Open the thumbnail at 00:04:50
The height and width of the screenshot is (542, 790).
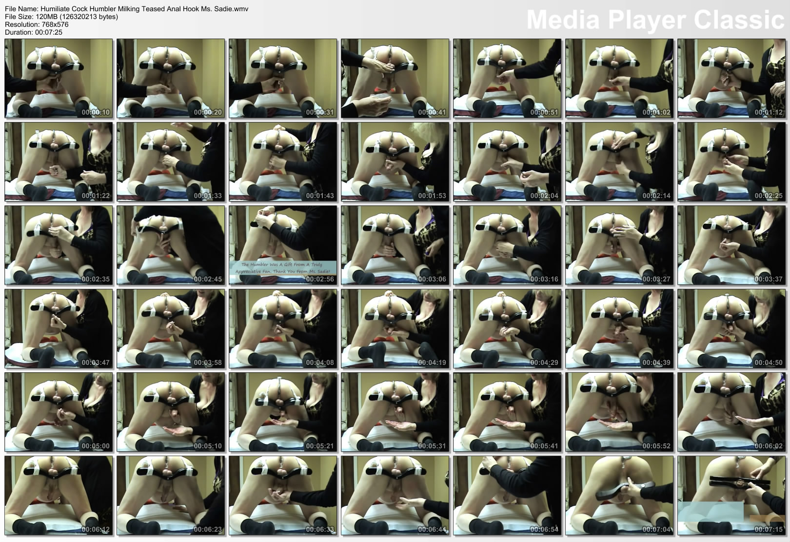point(731,329)
